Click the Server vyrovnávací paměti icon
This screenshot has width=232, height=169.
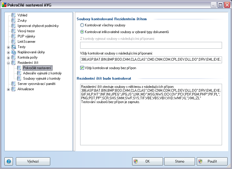pos(14,84)
